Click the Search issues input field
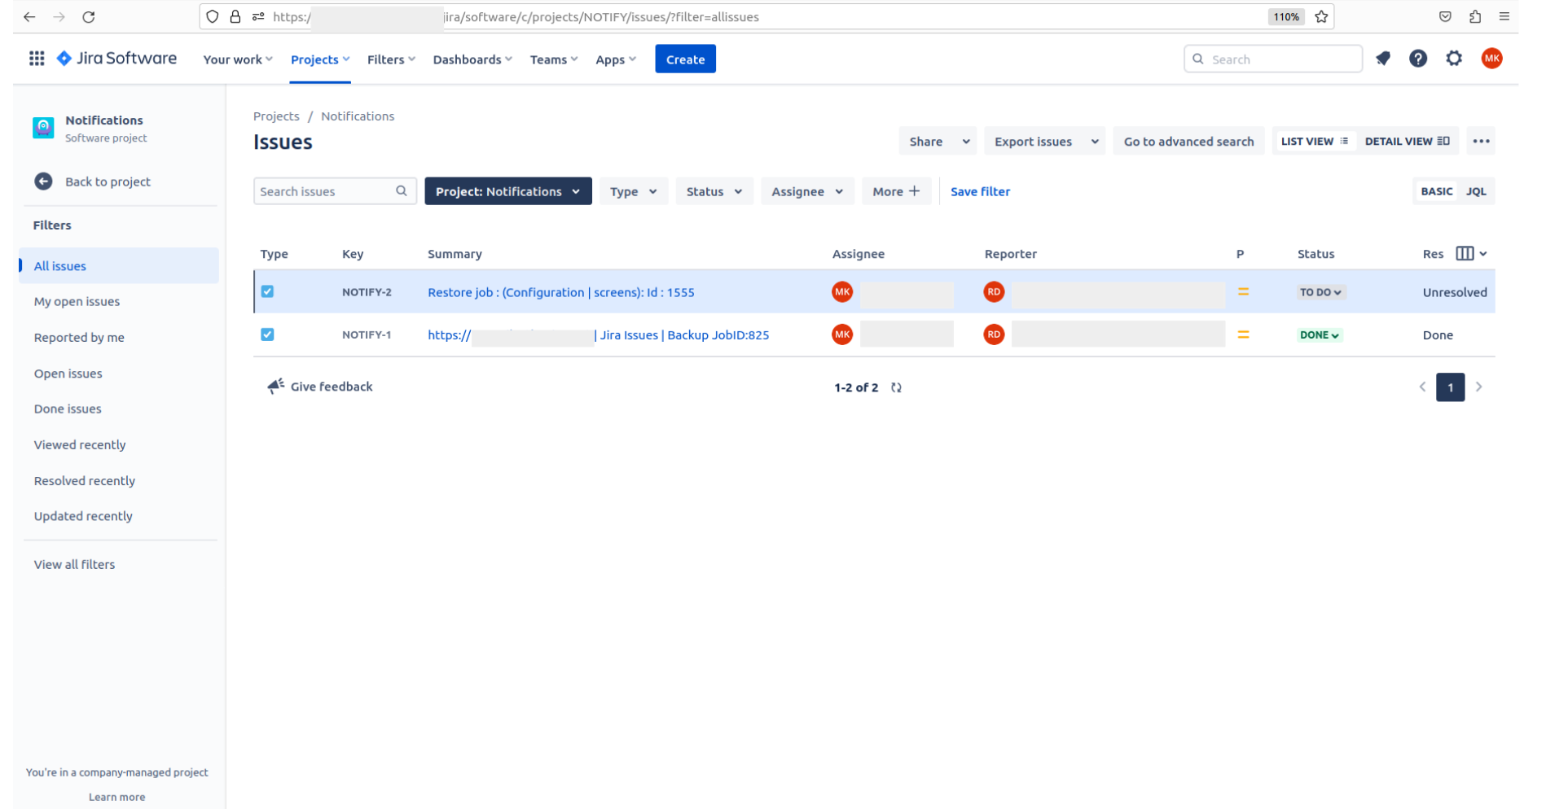This screenshot has height=809, width=1546. click(324, 191)
